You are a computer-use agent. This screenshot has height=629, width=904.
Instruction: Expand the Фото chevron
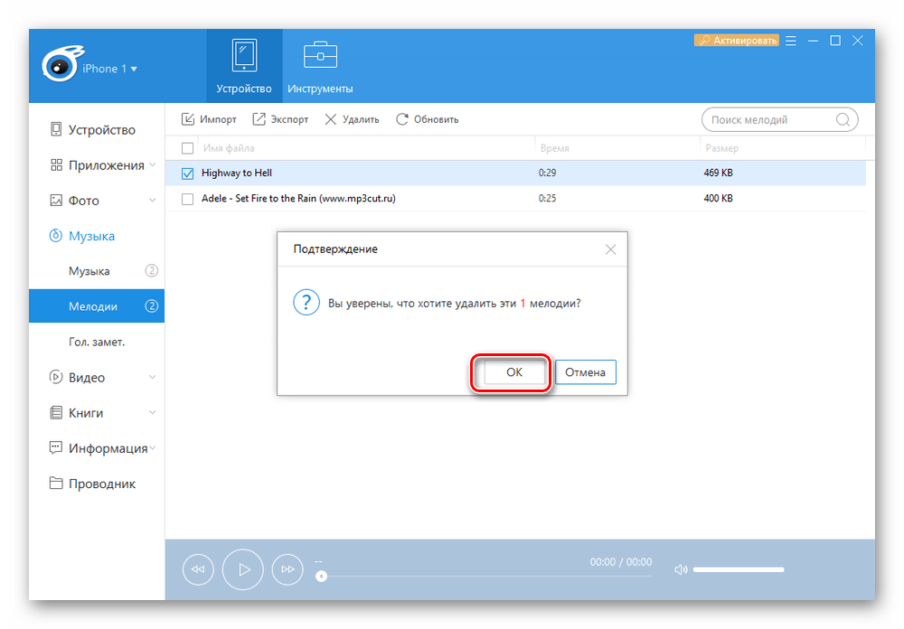coord(152,201)
